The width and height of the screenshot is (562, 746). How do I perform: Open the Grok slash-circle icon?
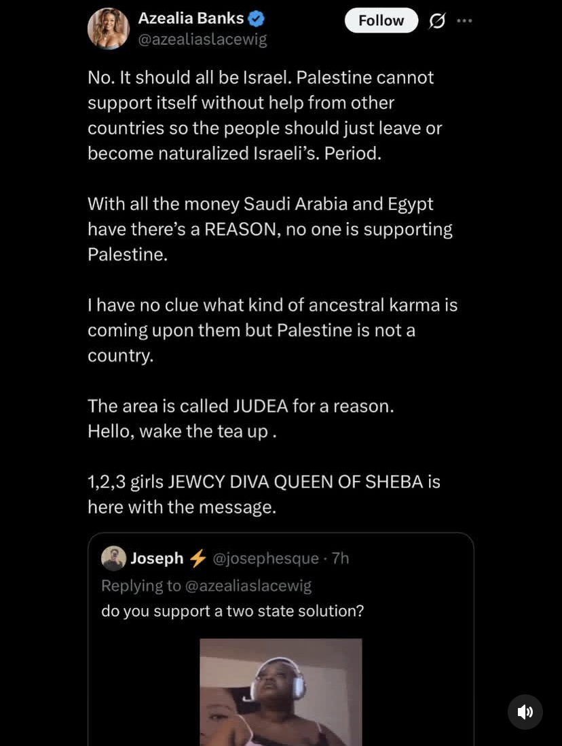click(437, 21)
